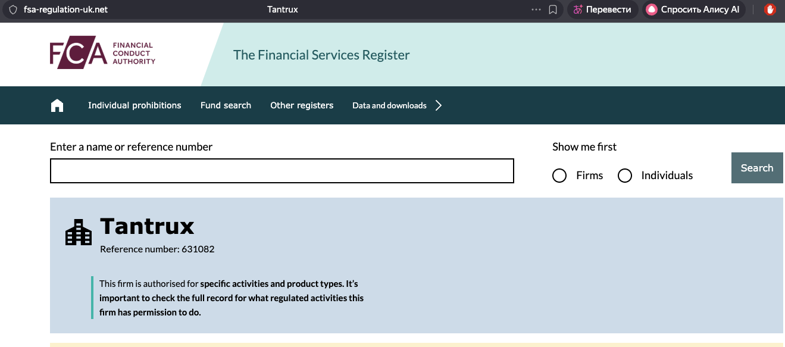Screen dimensions: 785x347
Task: Click the fsa-regulation-uk.net address text
Action: pos(65,10)
